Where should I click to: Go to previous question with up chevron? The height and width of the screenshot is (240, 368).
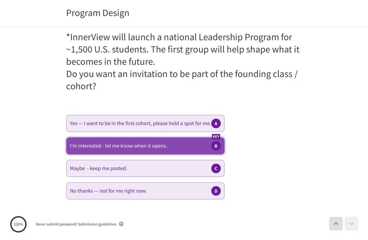point(336,224)
